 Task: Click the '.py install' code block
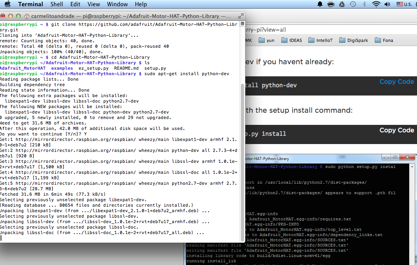331,134
